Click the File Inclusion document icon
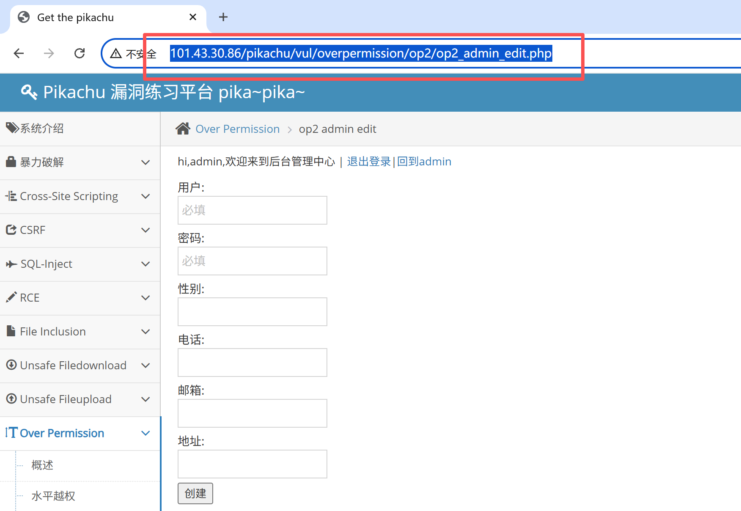741x511 pixels. pos(11,331)
